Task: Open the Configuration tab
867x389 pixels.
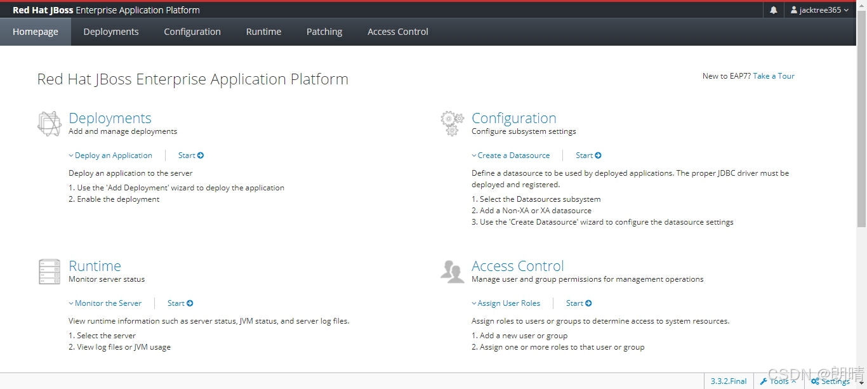Action: pos(192,32)
